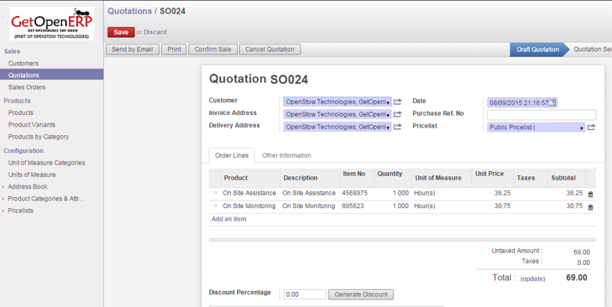This screenshot has height=307, width=612.
Task: Expand the Pricelists sidebar item
Action: tap(20, 210)
